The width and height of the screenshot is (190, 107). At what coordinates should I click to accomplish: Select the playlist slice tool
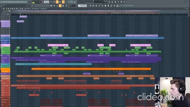(x=17, y=9)
